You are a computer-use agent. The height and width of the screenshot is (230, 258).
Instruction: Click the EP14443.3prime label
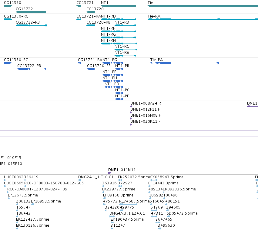[163, 183]
